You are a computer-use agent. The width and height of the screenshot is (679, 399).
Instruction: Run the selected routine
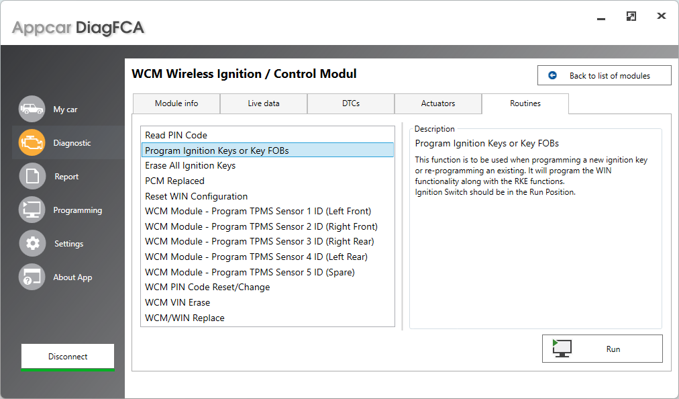tap(602, 348)
